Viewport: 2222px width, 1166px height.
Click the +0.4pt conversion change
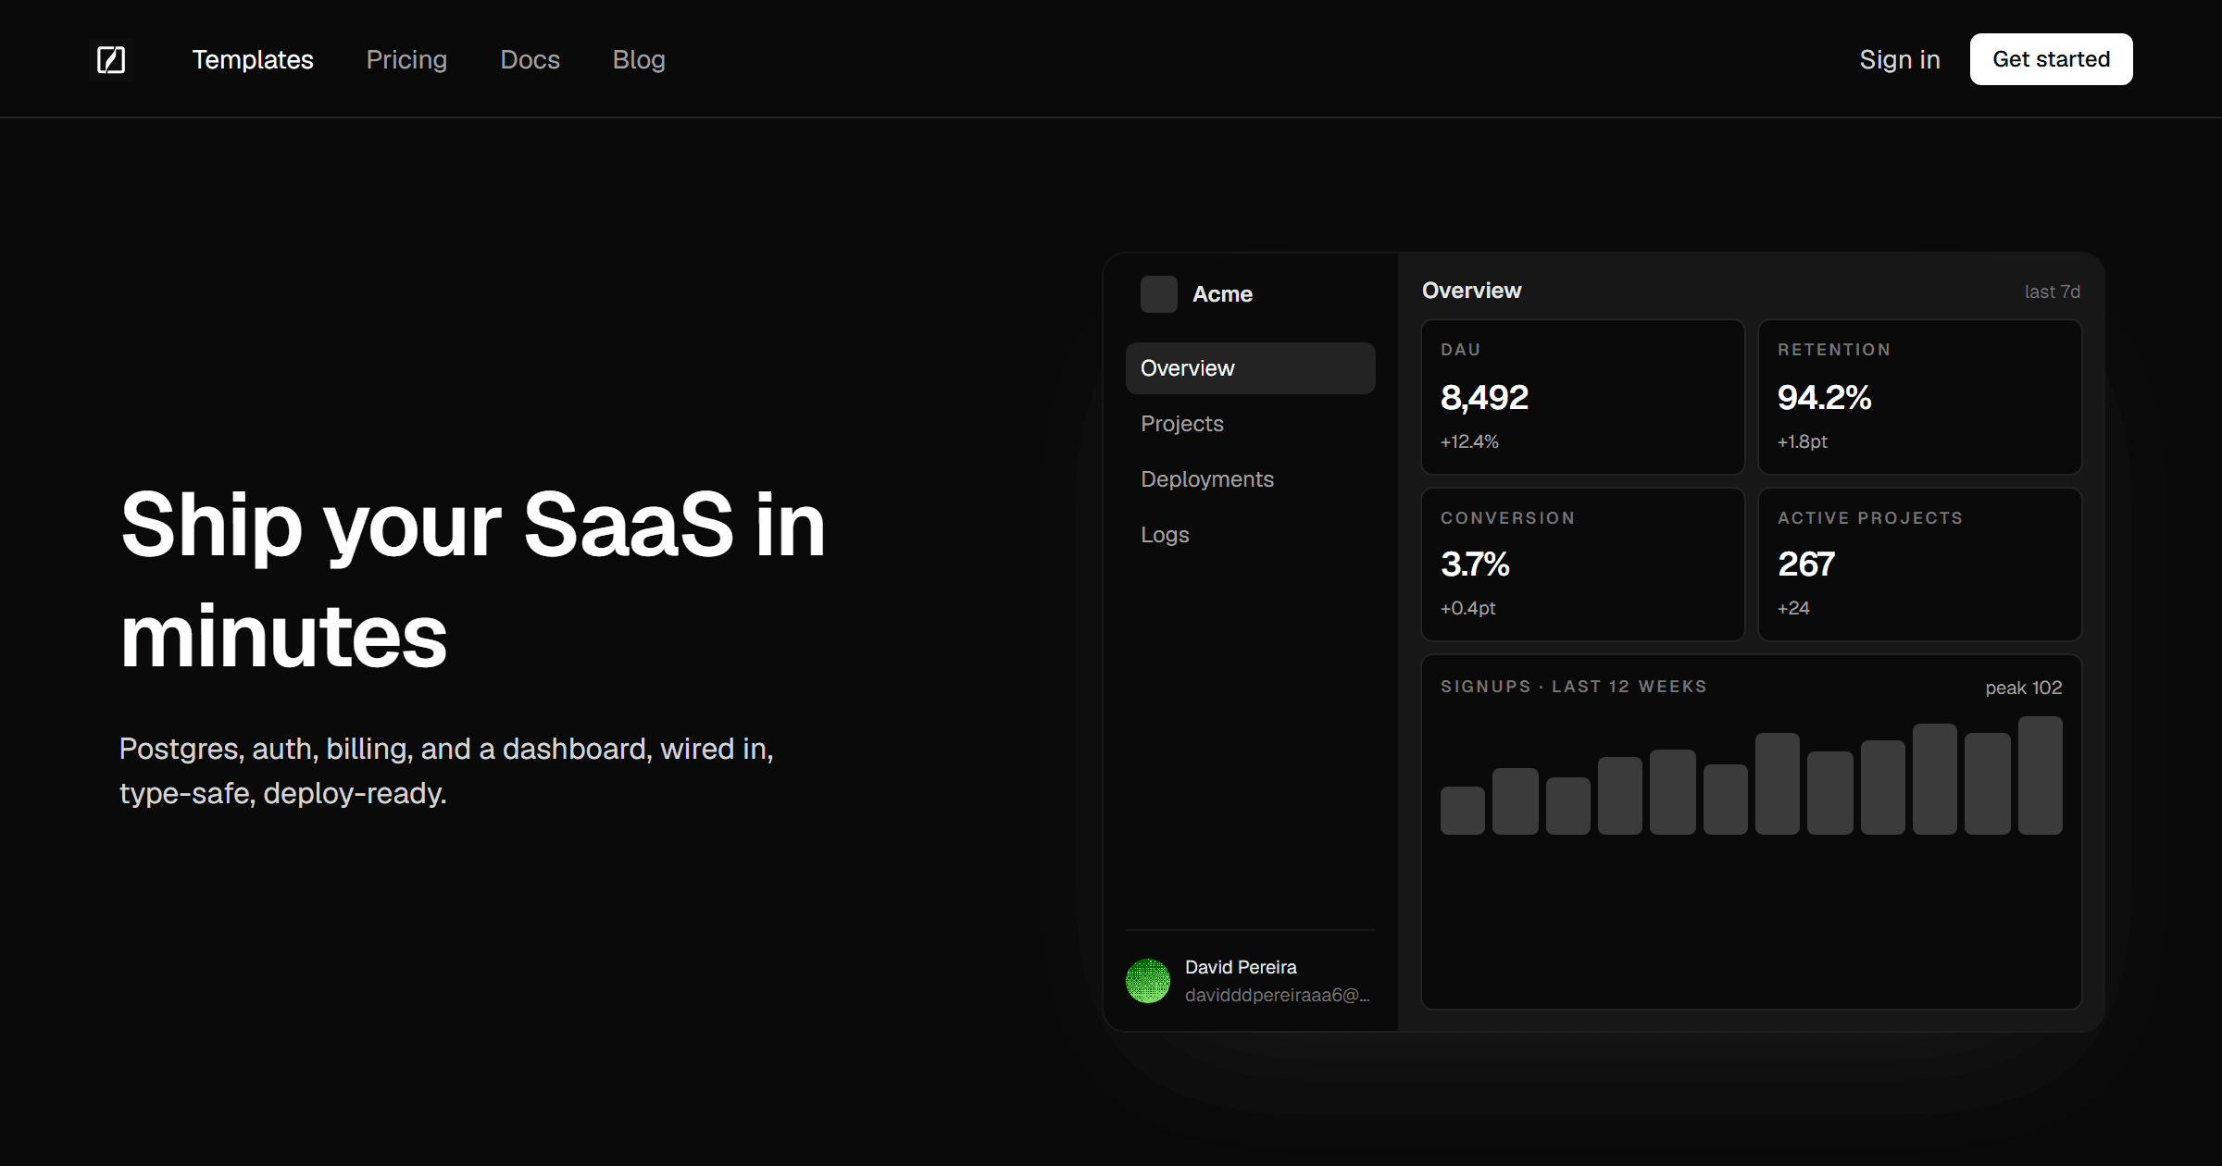point(1467,608)
